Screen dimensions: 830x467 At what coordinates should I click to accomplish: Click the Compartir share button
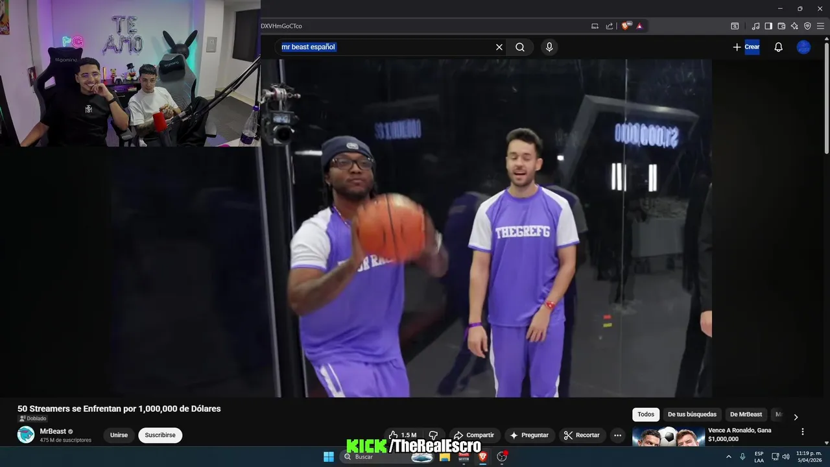tap(474, 435)
